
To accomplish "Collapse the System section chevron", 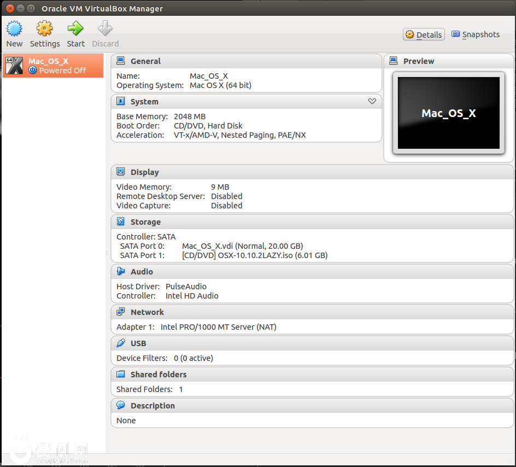I will click(372, 101).
